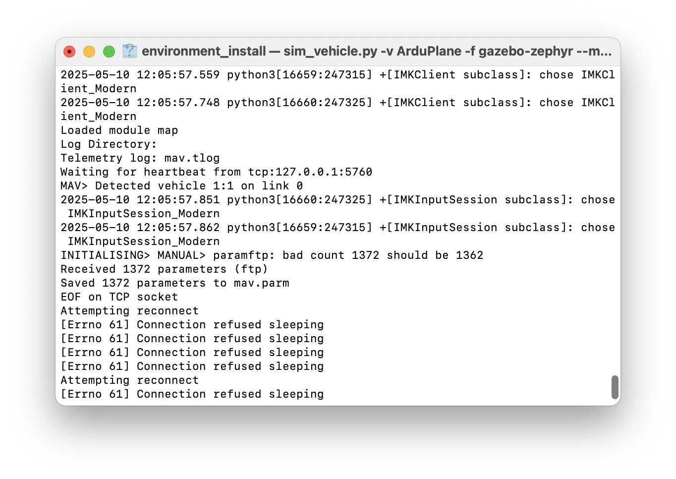This screenshot has width=676, height=479.
Task: Click the first 'Attempting reconnect' line
Action: coord(129,311)
